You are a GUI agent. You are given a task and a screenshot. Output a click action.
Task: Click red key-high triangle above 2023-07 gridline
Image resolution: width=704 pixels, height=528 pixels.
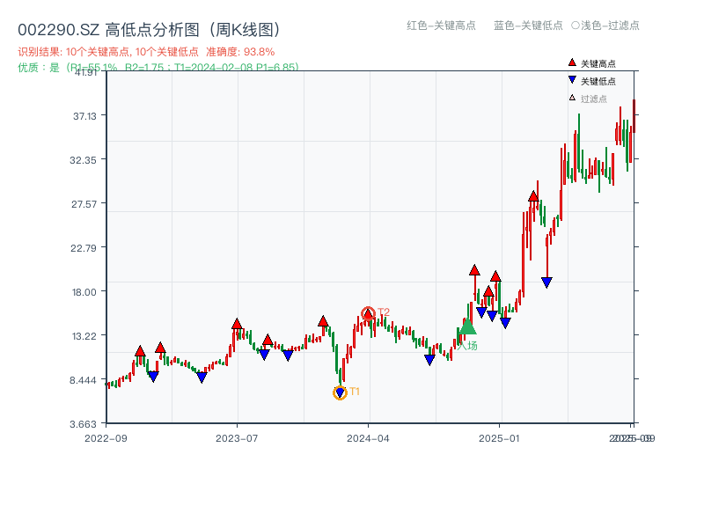click(237, 324)
